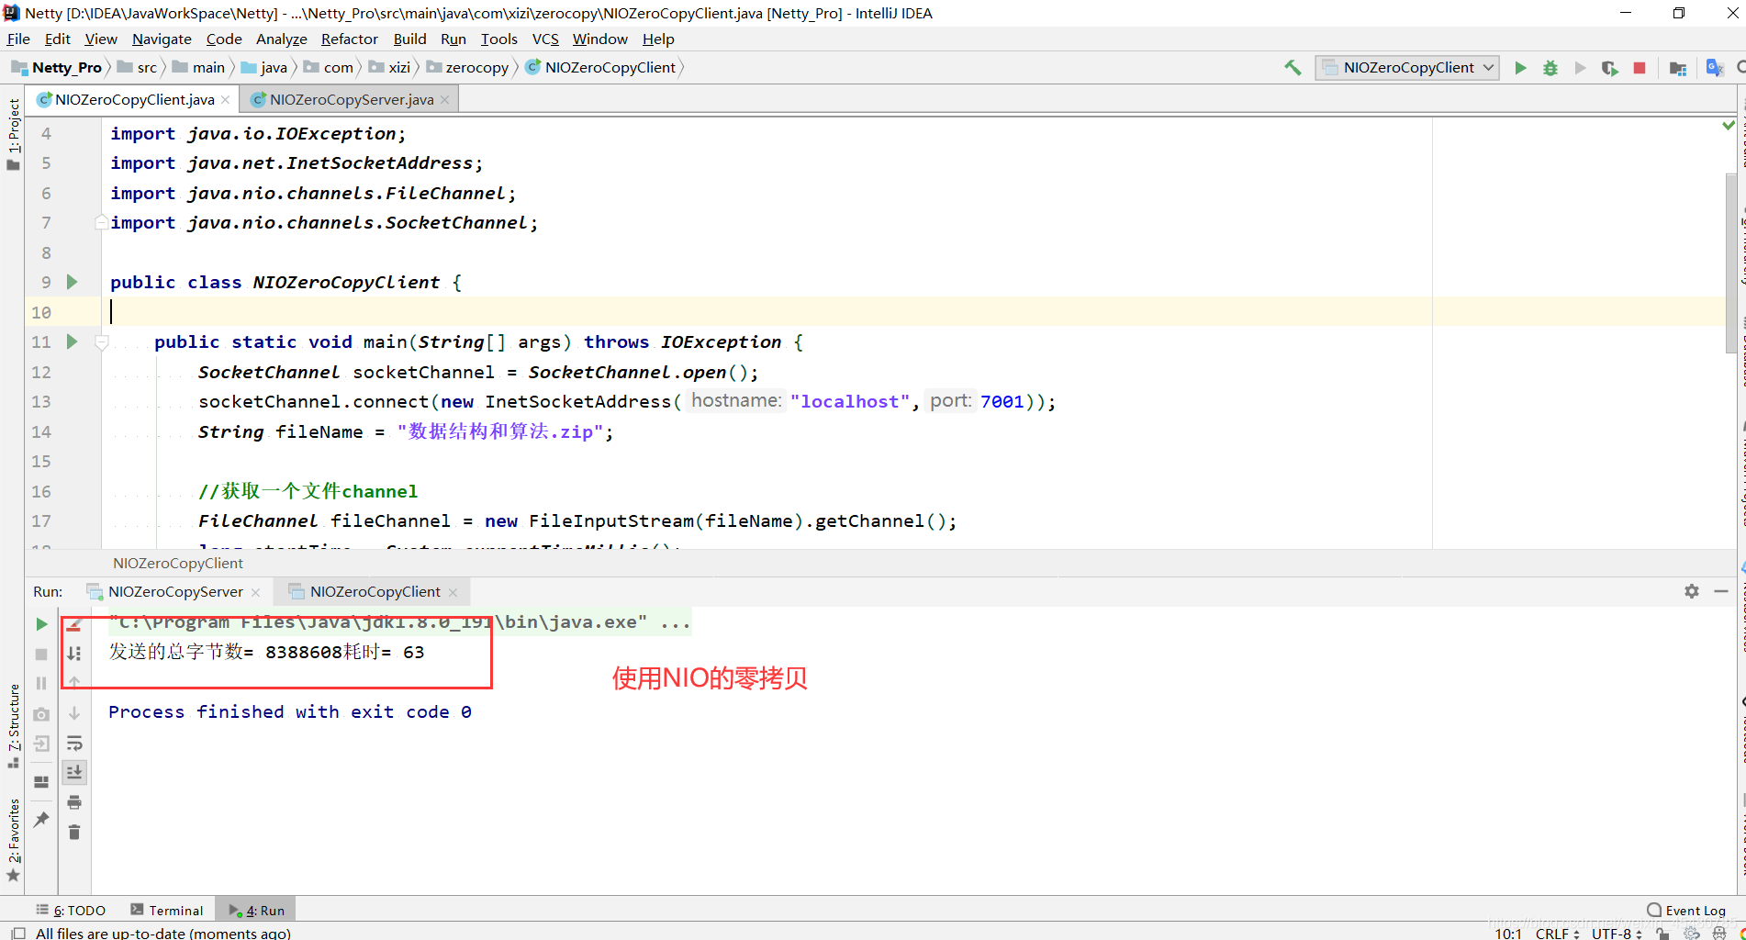1746x940 pixels.
Task: Open the Tools menu
Action: [498, 39]
